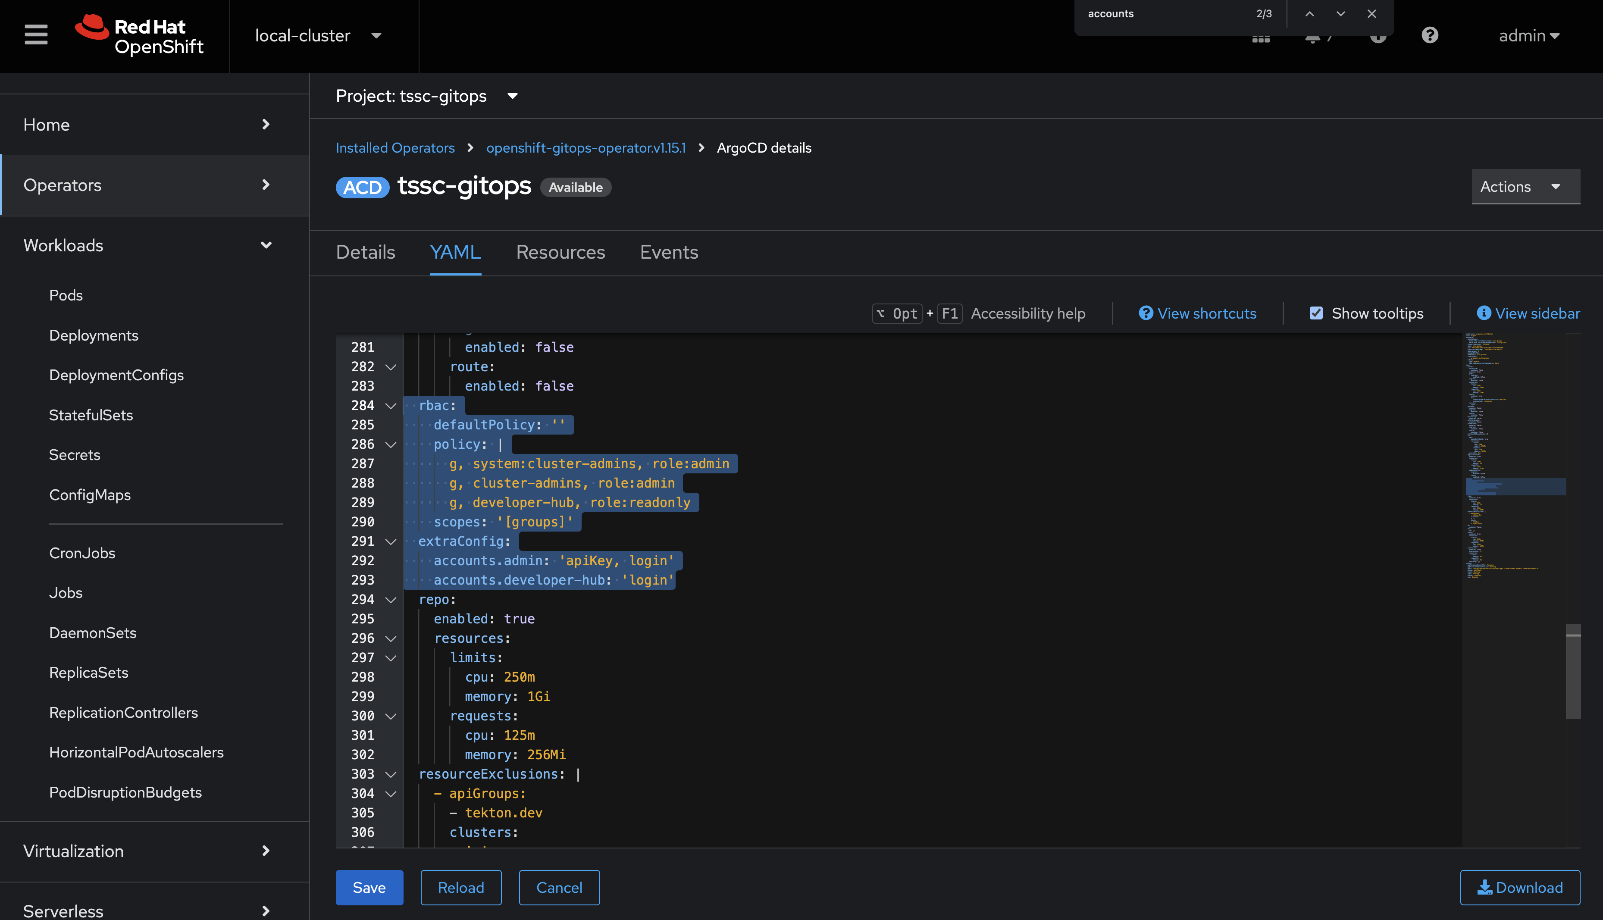Open PodDisruptionBudgets in the sidebar
Screen dimensions: 1603x920
(125, 792)
